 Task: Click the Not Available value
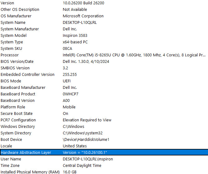tap(75, 9)
